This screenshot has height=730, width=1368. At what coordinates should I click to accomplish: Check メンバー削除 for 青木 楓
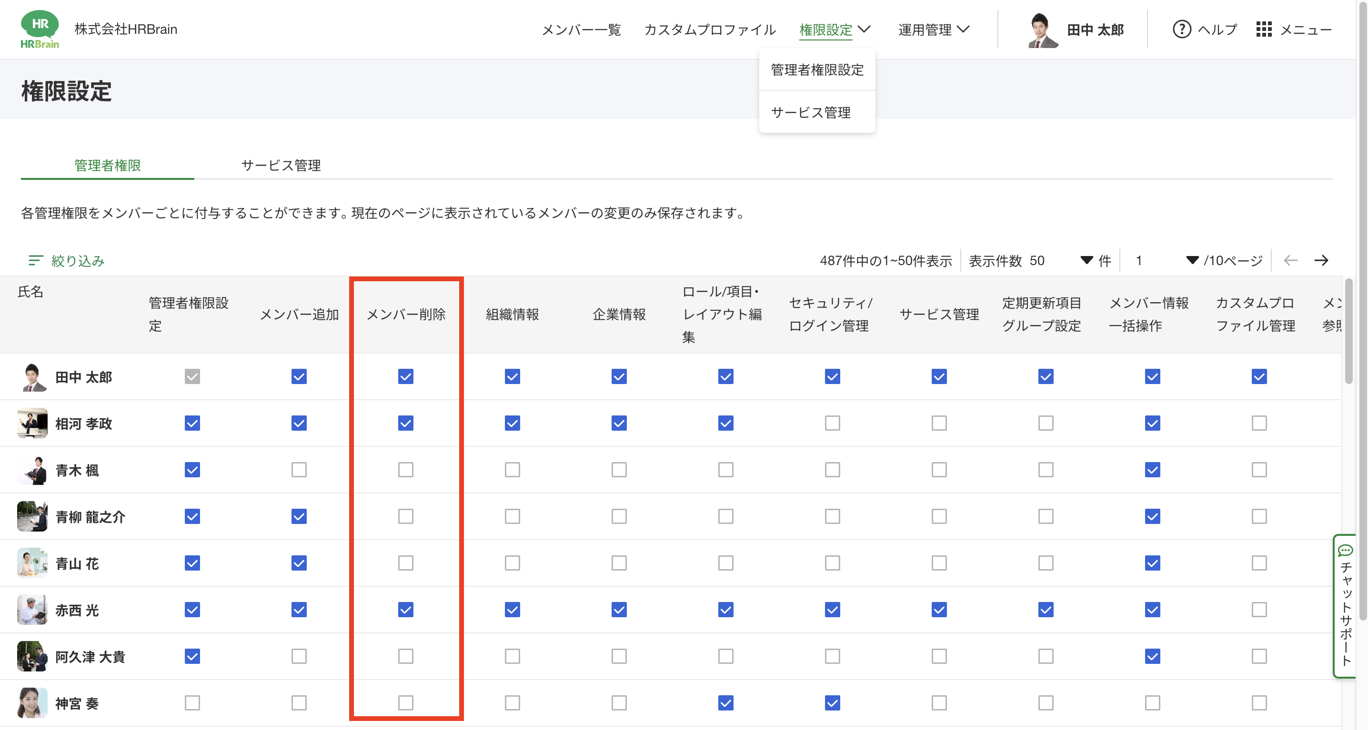tap(406, 470)
